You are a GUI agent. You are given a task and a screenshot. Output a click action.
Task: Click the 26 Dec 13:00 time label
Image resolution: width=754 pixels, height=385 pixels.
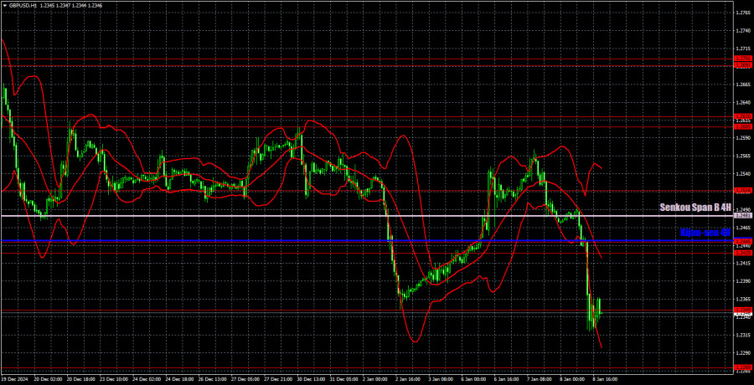click(213, 379)
